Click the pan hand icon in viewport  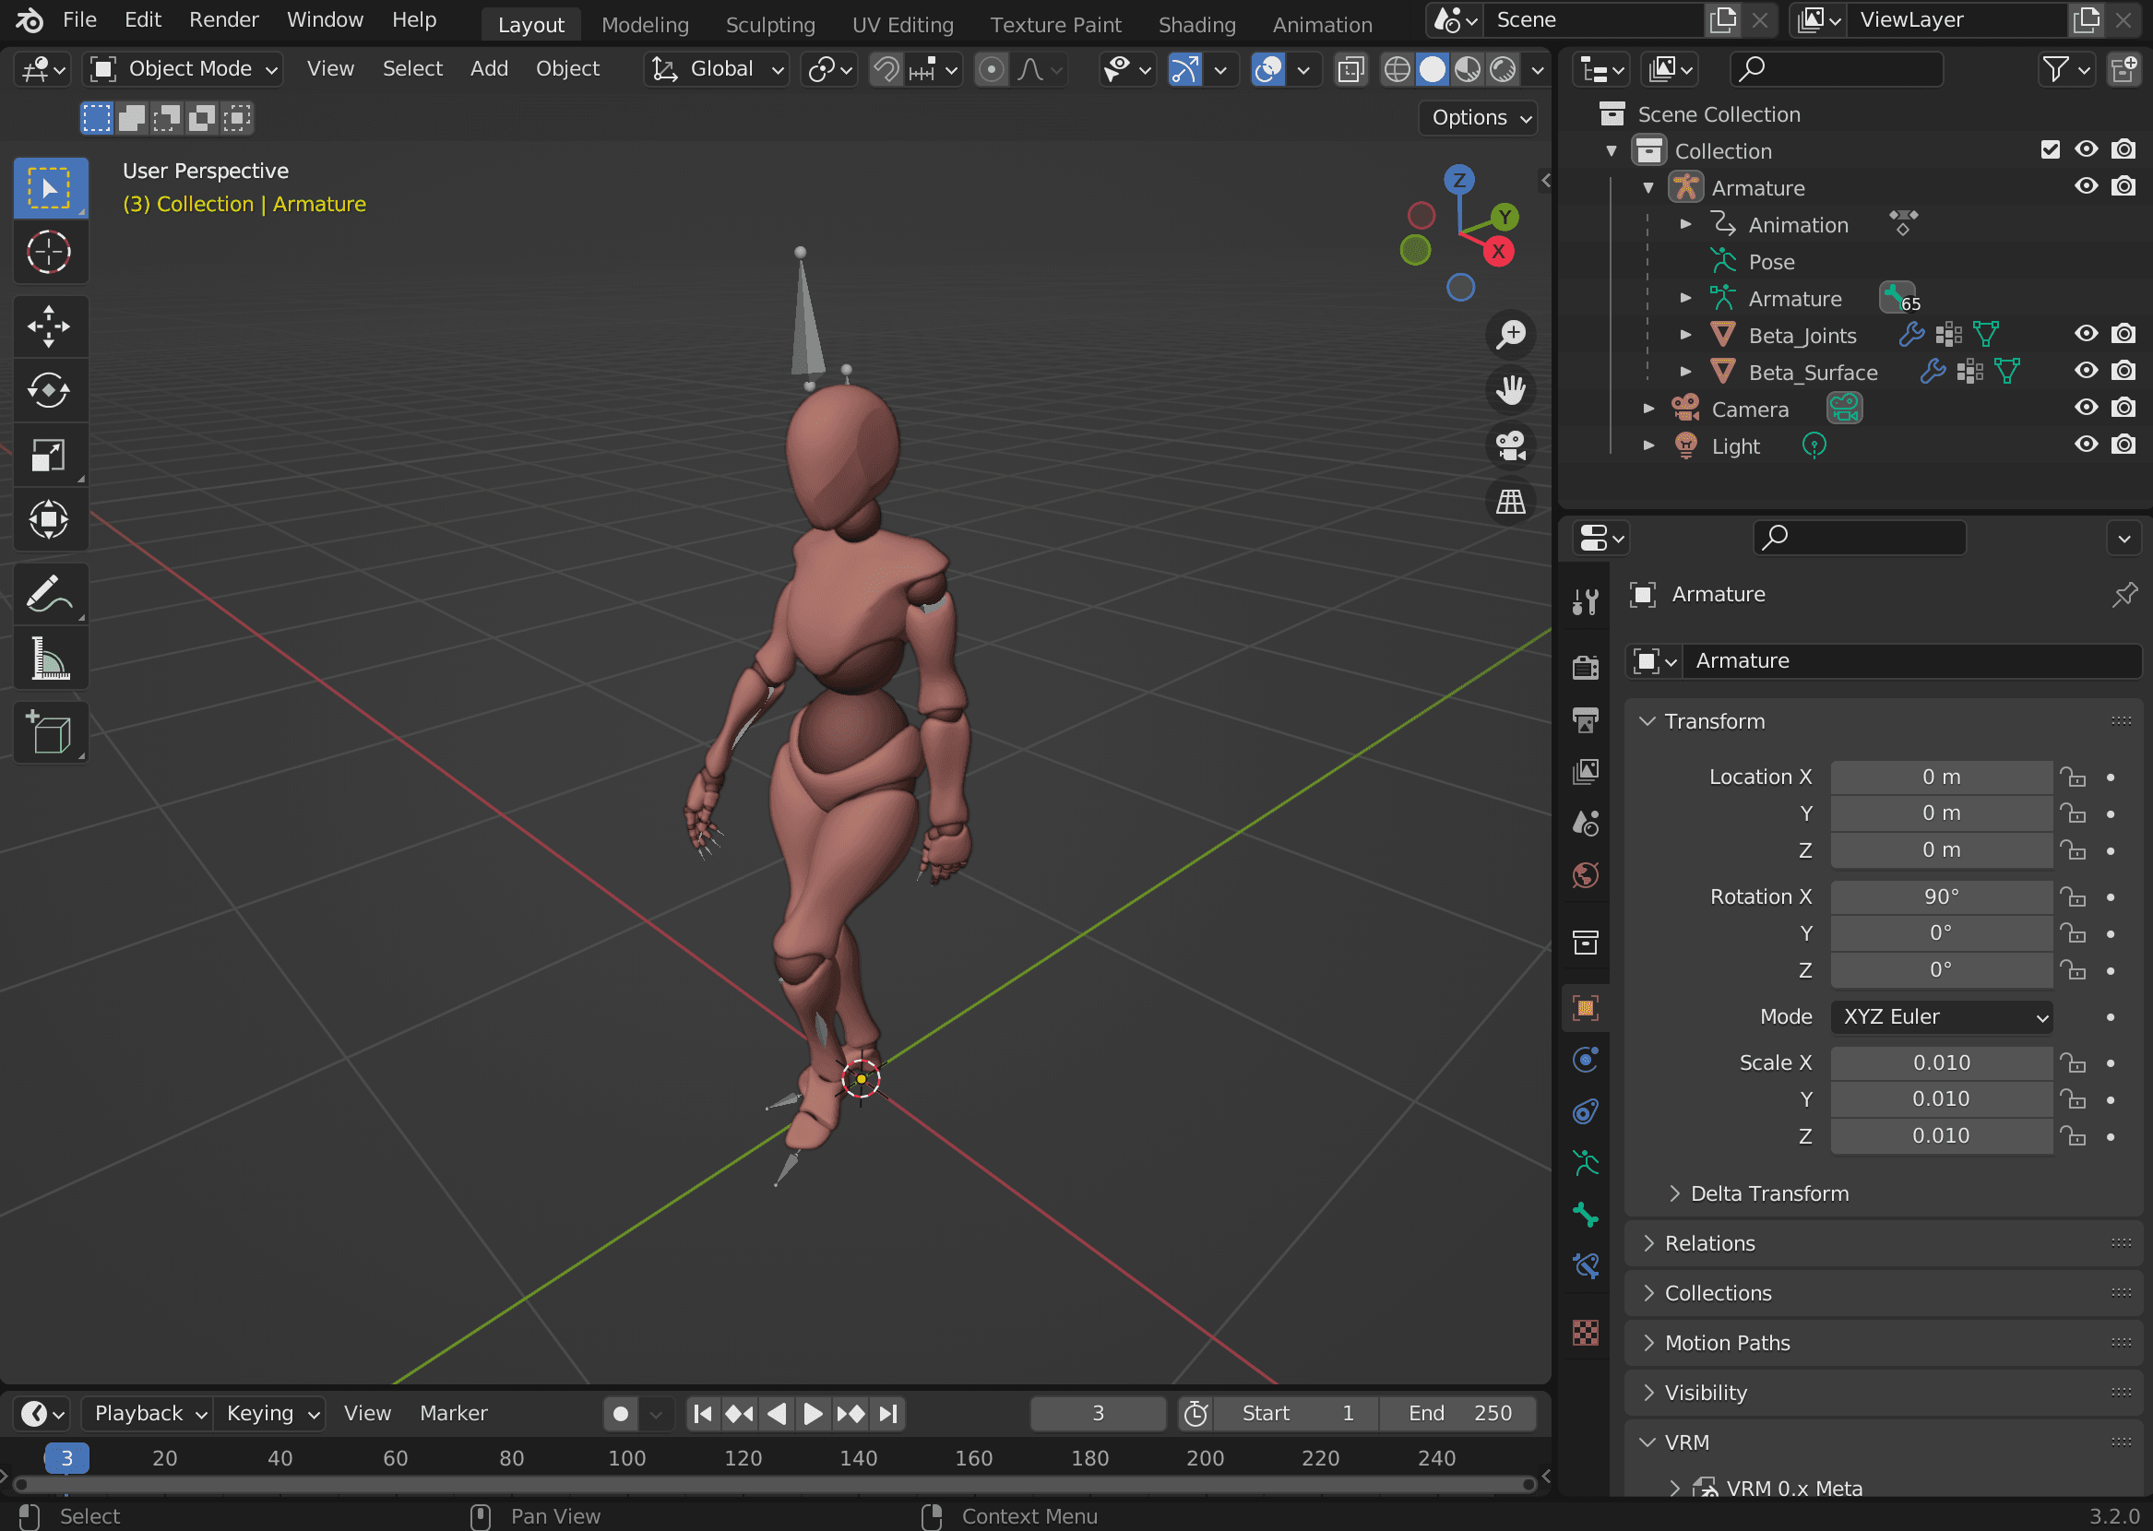click(1510, 389)
